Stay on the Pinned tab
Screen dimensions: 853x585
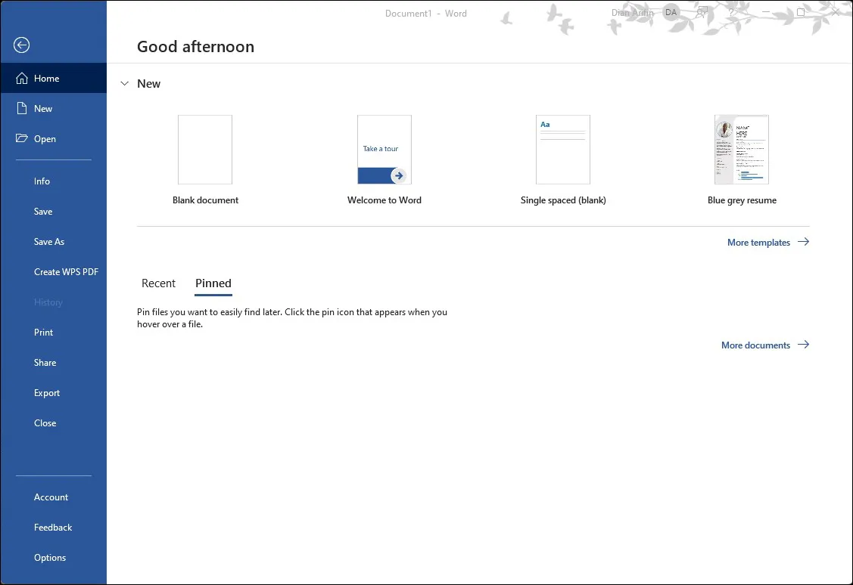[213, 283]
